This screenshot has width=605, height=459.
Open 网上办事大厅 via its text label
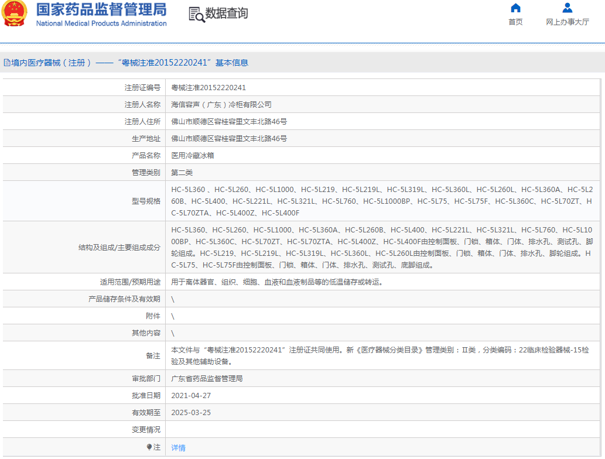tap(567, 22)
